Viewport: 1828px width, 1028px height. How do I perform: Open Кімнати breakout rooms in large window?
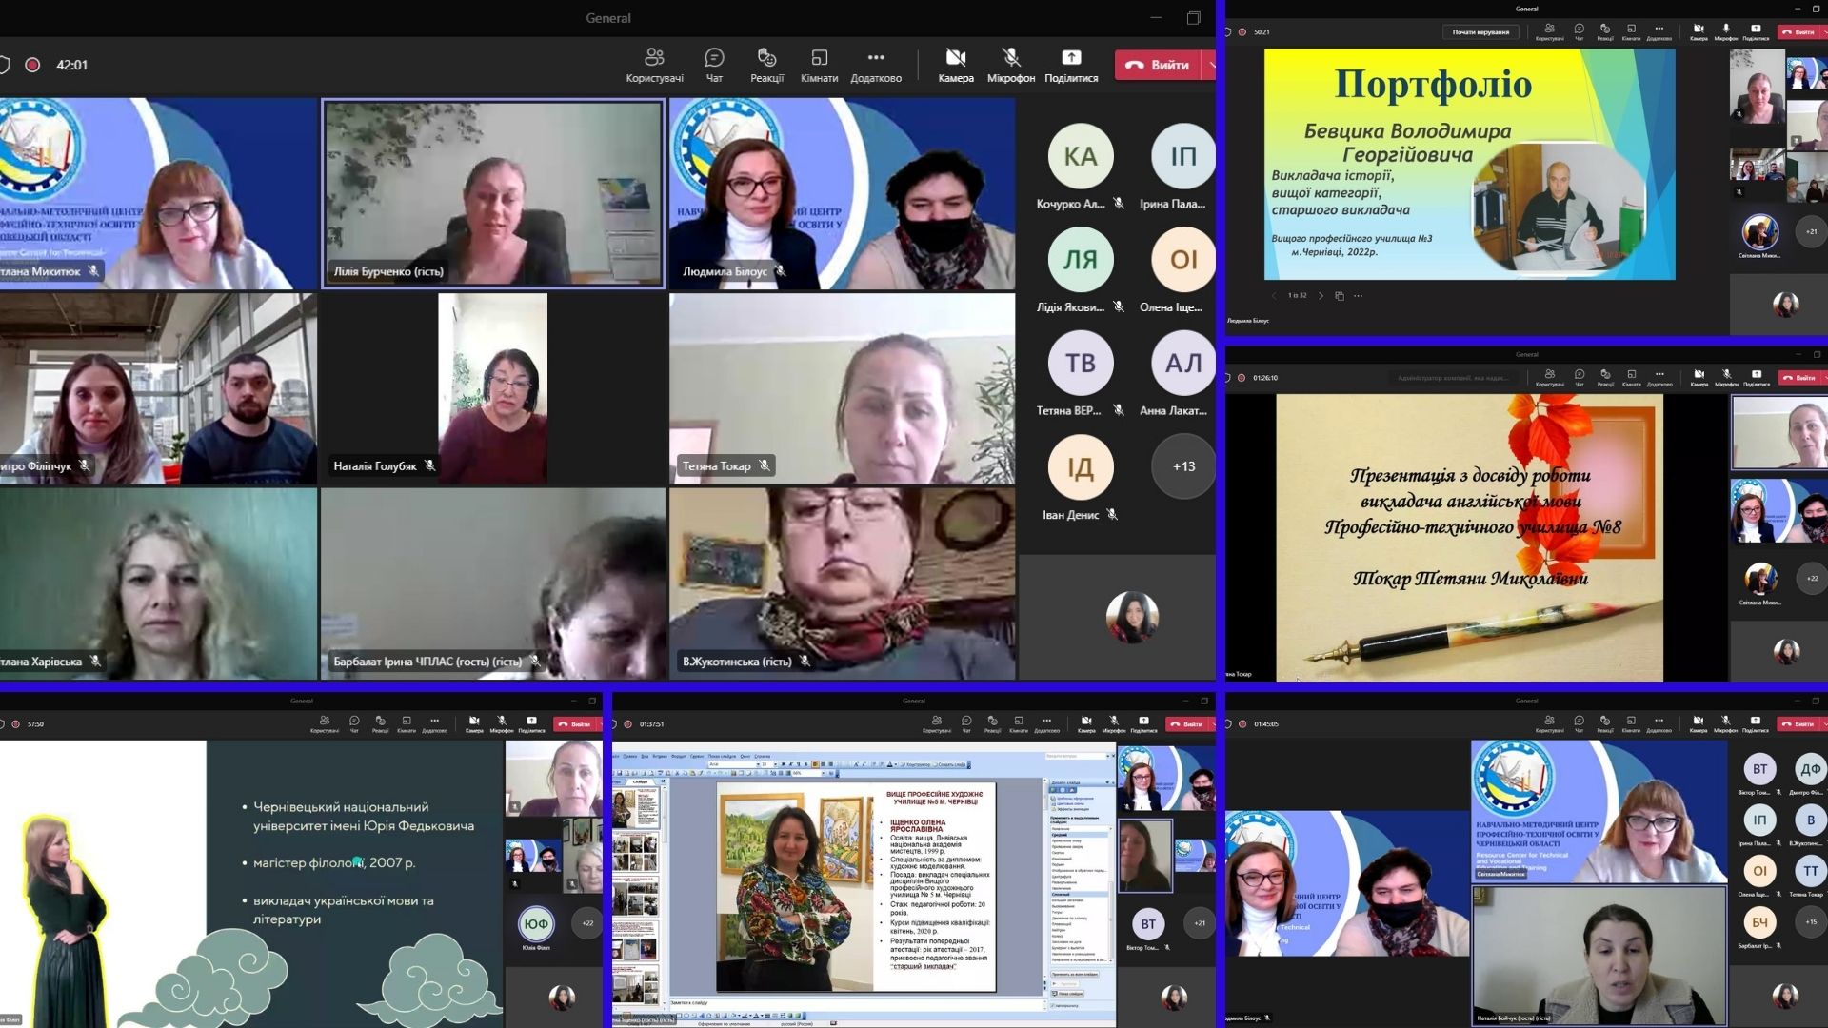click(x=819, y=64)
